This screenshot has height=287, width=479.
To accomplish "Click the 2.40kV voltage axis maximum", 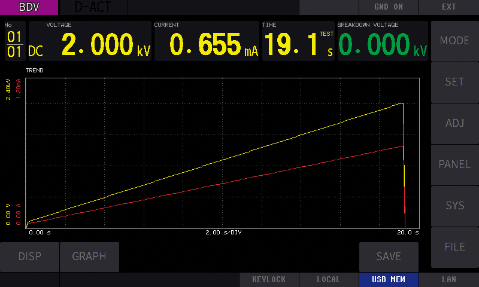I will pyautogui.click(x=8, y=89).
